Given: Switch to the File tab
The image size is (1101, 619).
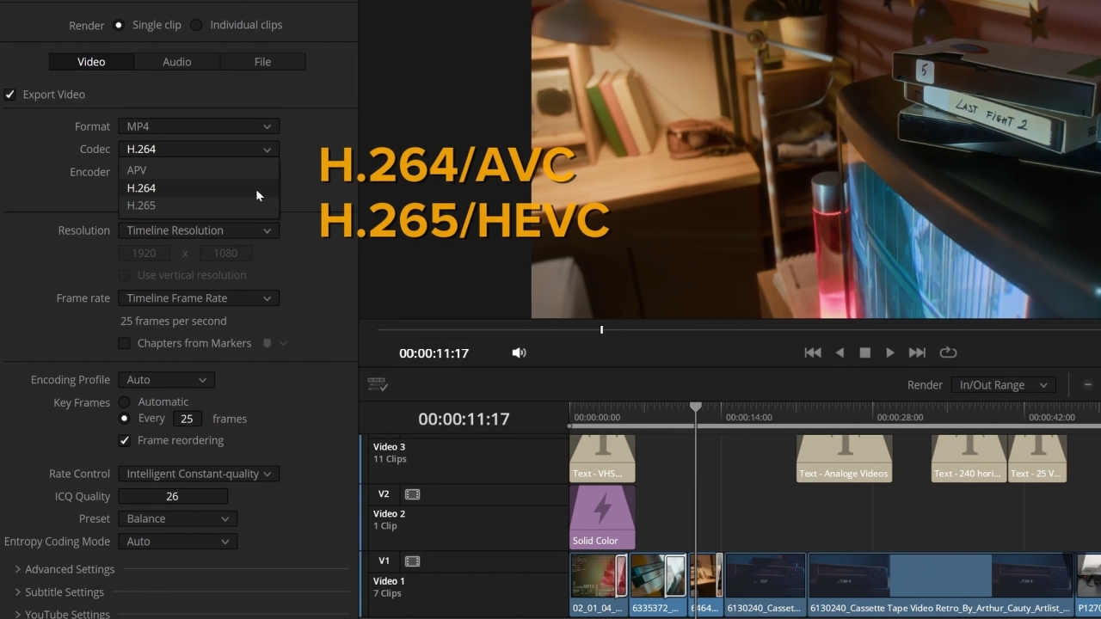Looking at the screenshot, I should [x=262, y=62].
